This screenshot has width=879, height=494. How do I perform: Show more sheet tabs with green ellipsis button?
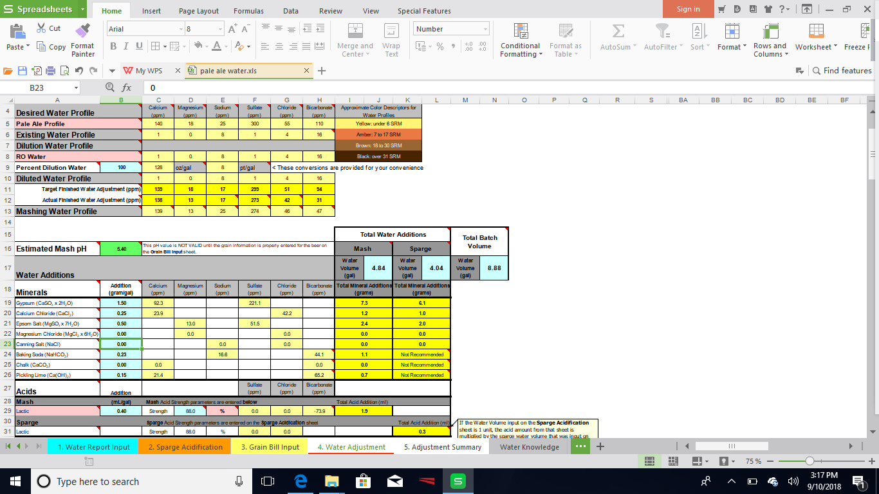pos(580,447)
